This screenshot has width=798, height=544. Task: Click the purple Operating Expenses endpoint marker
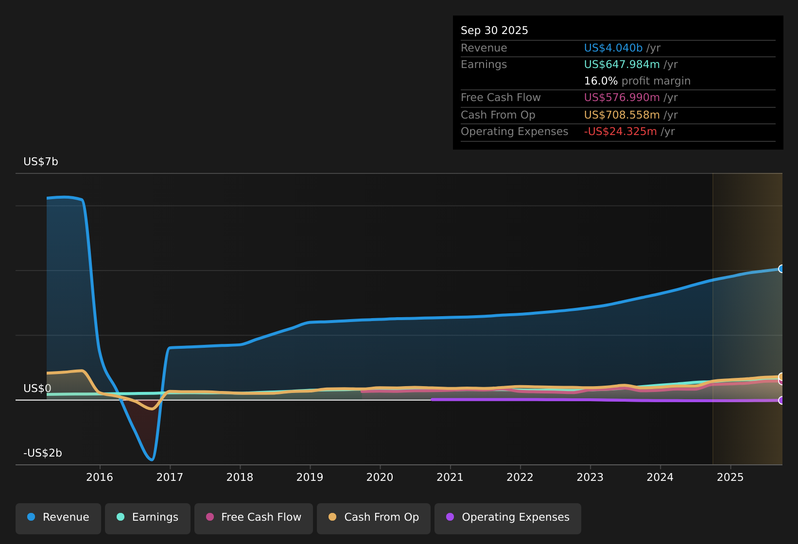781,401
